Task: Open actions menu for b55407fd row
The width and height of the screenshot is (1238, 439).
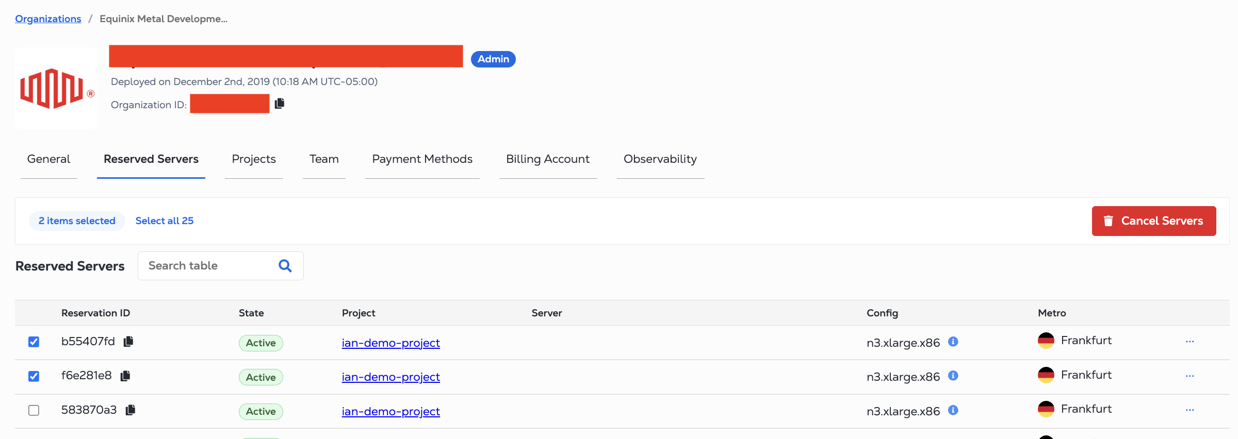Action: pyautogui.click(x=1190, y=342)
